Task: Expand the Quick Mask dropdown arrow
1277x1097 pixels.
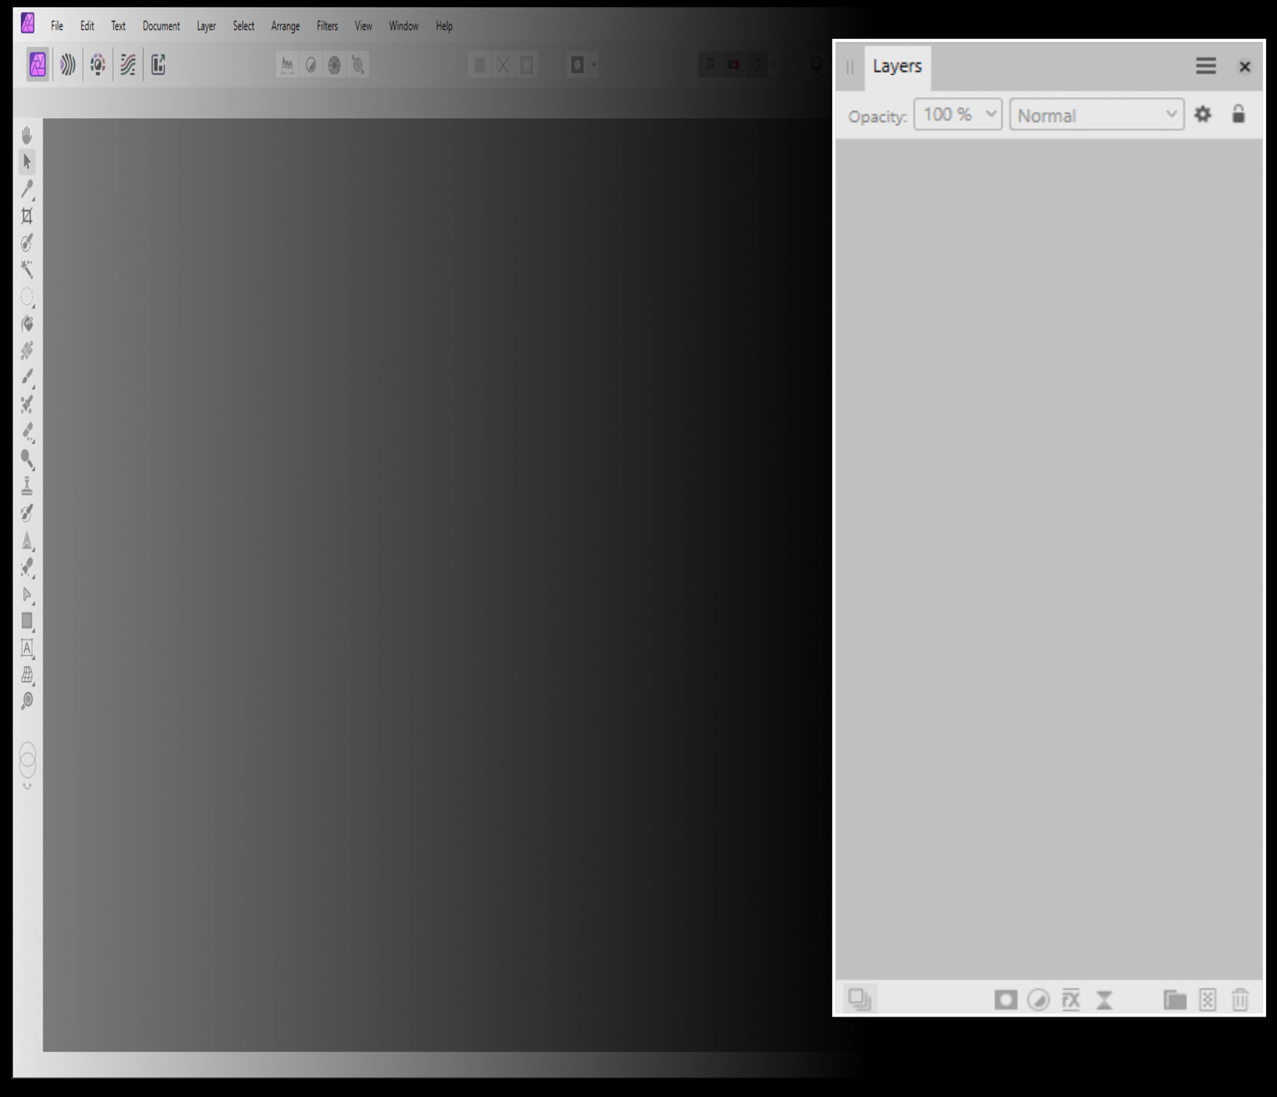Action: (x=594, y=65)
